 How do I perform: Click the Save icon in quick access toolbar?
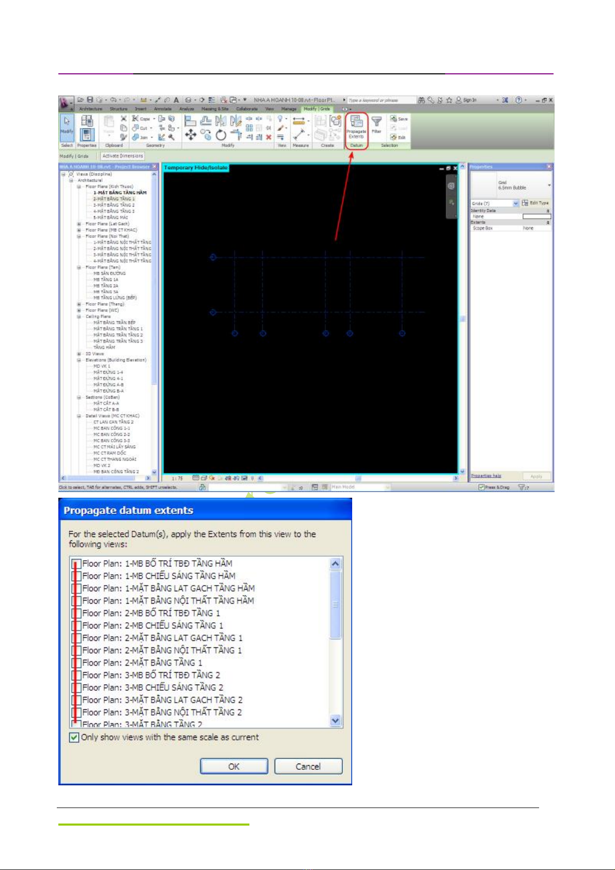[90, 100]
